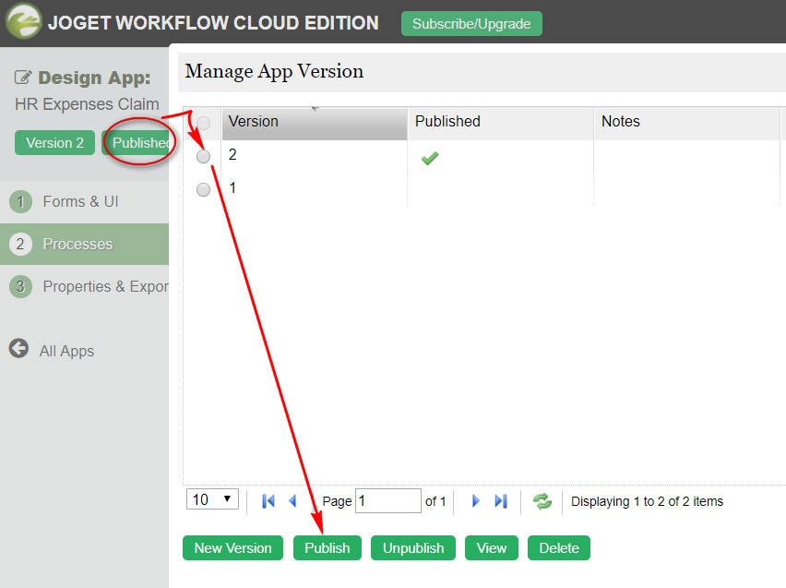Click the New Version button
Viewport: 786px width, 588px height.
(232, 548)
